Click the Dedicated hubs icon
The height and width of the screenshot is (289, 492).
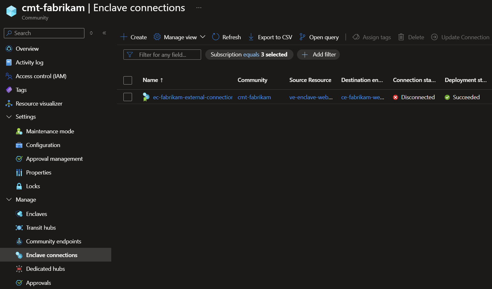[19, 269]
